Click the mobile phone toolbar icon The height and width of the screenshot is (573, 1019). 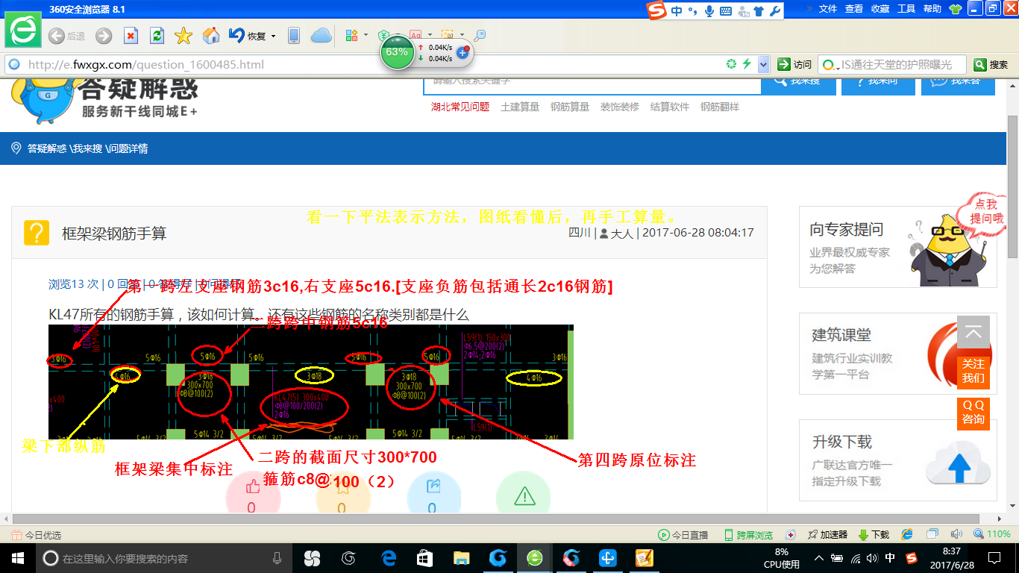(x=294, y=36)
